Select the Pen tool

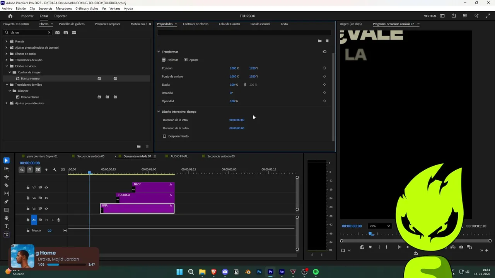[x=6, y=202]
